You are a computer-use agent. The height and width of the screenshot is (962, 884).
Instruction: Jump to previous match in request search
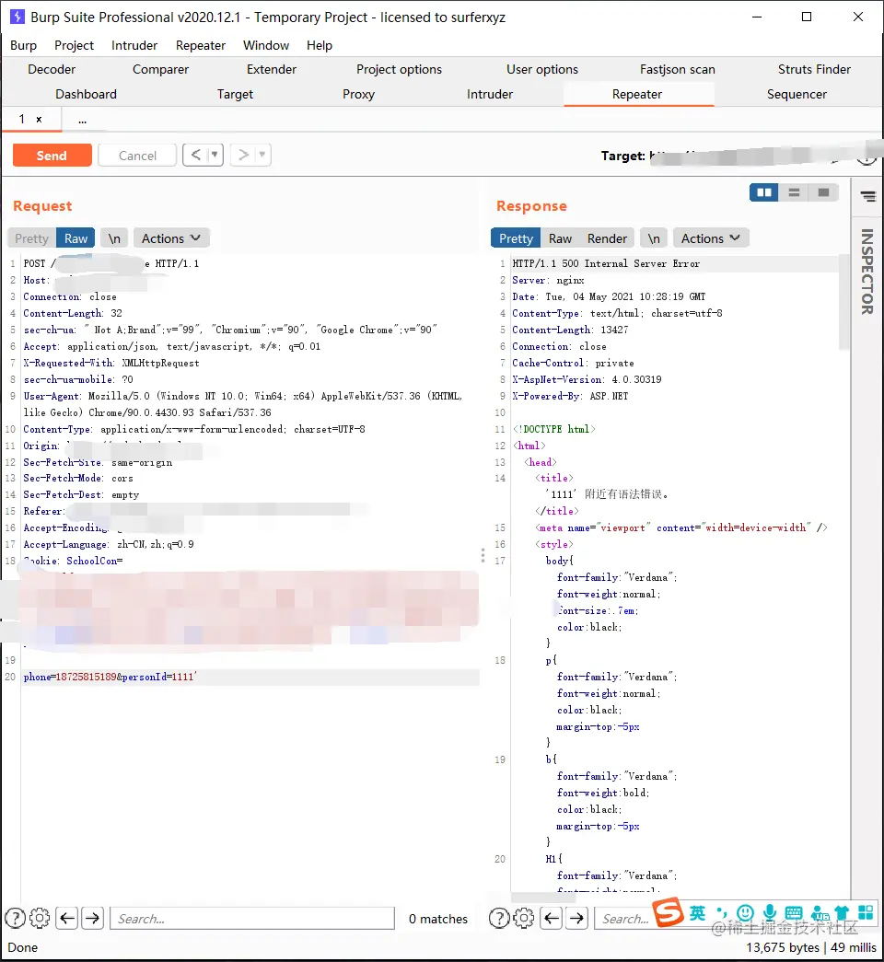(x=67, y=918)
